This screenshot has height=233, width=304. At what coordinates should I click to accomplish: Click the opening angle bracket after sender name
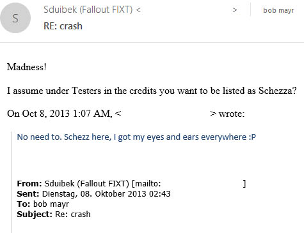[x=138, y=10]
